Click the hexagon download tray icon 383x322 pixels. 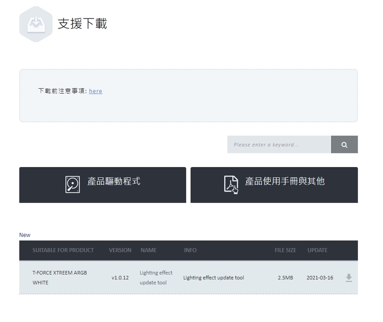coord(36,24)
